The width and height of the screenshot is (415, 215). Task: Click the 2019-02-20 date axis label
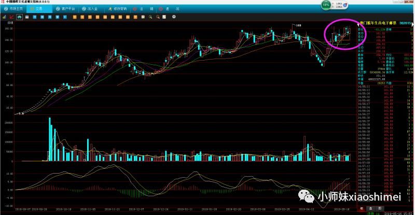[x=233, y=209]
